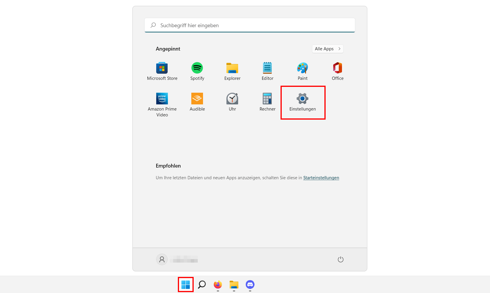Open Amazon Prime Video
Screen dimensions: 490x293
coord(162,105)
